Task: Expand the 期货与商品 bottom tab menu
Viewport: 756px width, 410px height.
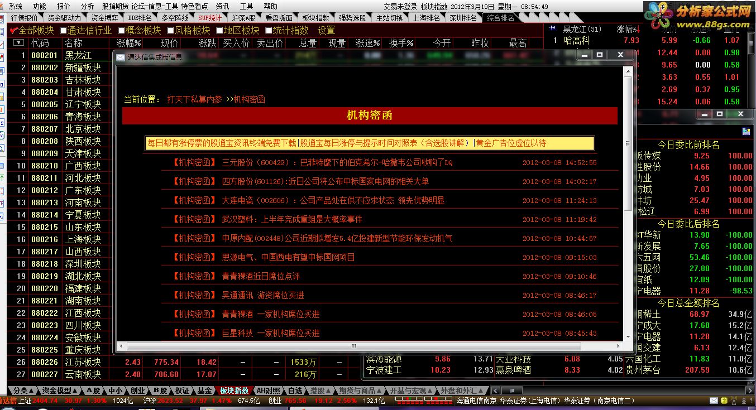Action: [360, 390]
